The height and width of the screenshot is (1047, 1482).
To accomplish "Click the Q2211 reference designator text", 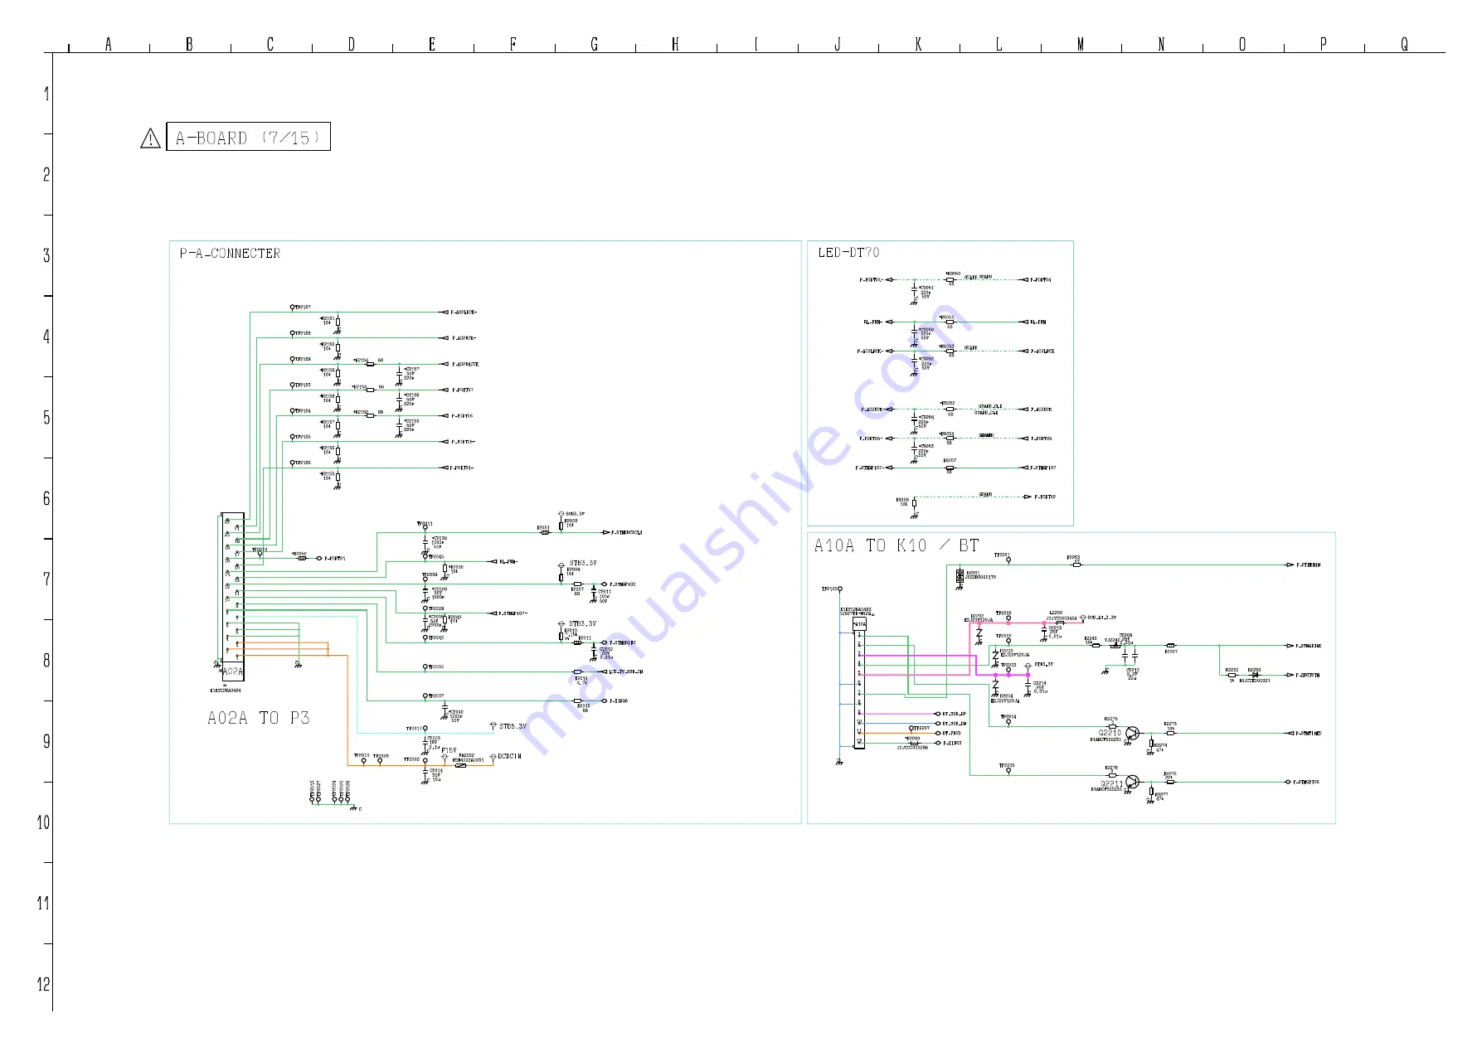I will tap(1111, 783).
